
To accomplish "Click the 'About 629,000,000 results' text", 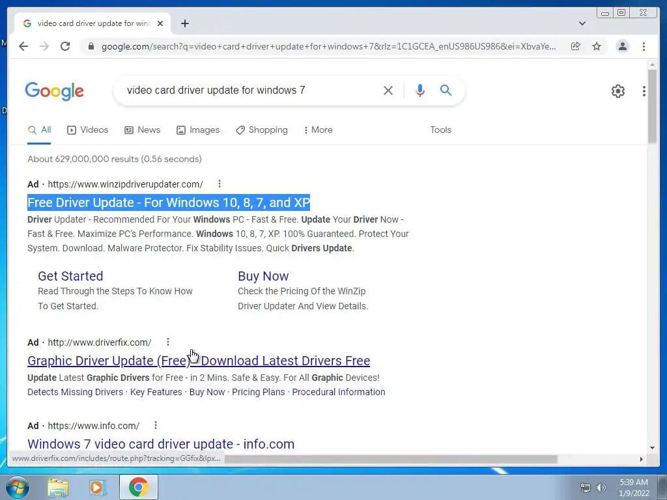I will pos(115,159).
